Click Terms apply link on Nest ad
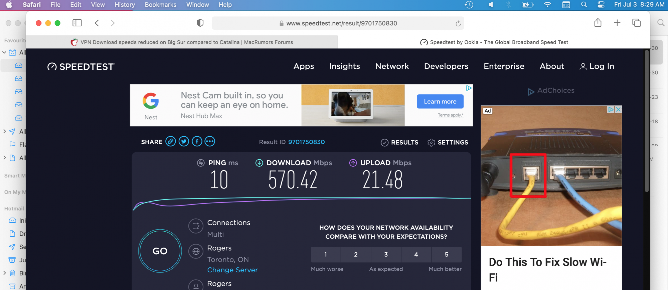 451,115
